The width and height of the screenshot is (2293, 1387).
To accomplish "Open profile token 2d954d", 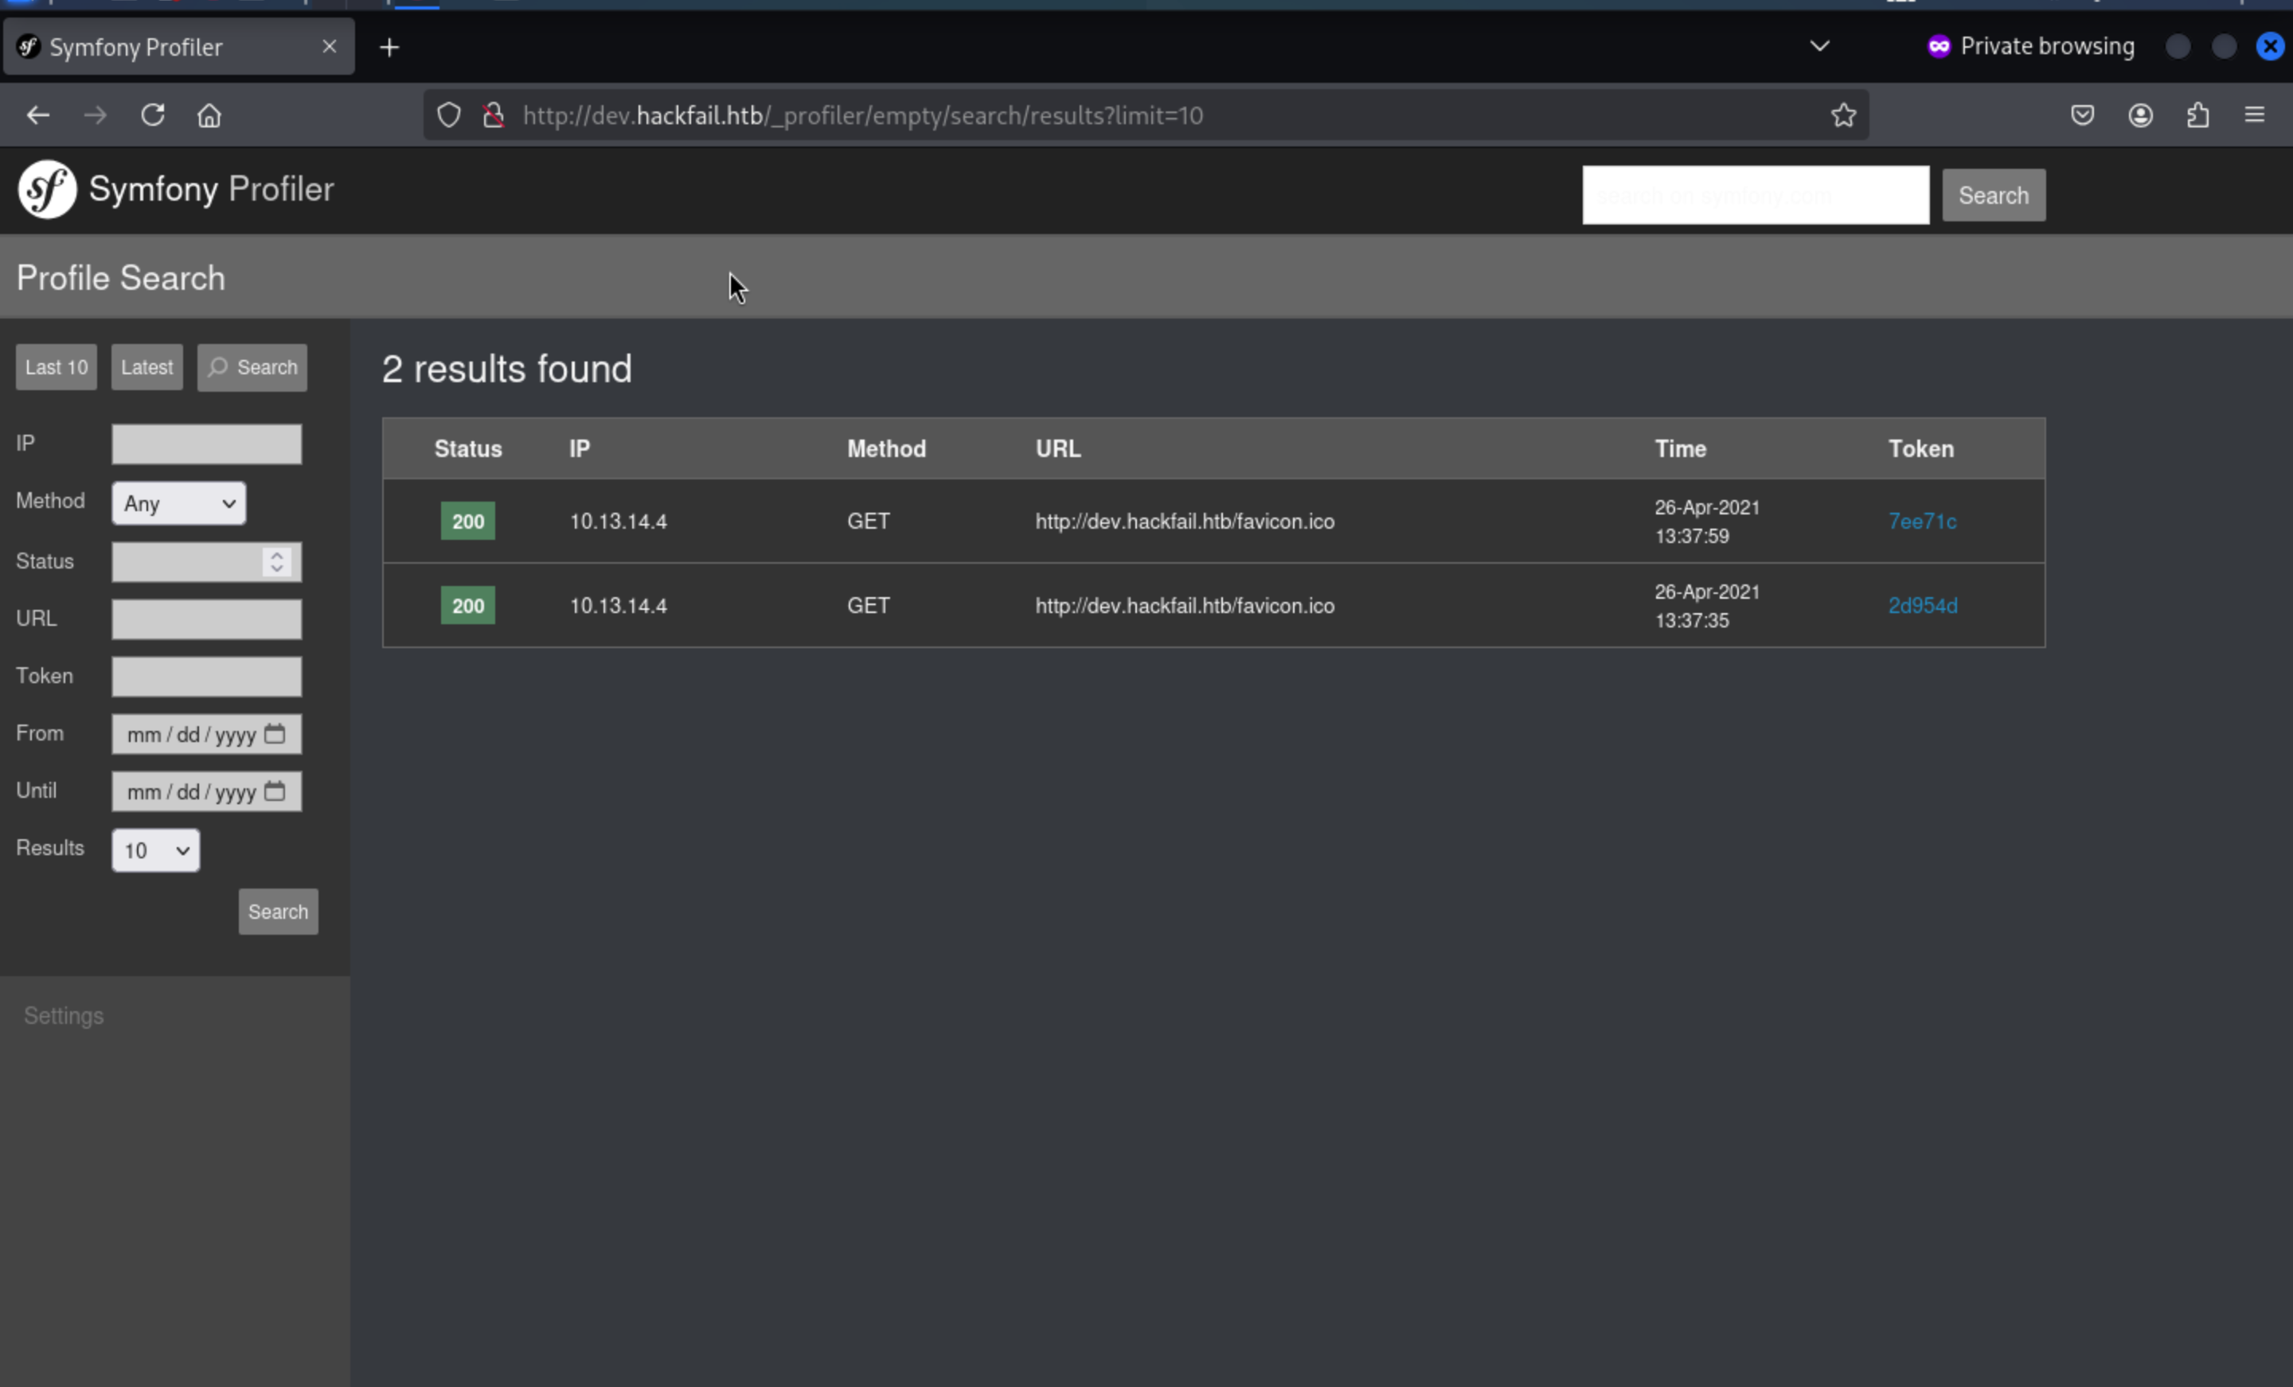I will click(x=1923, y=605).
